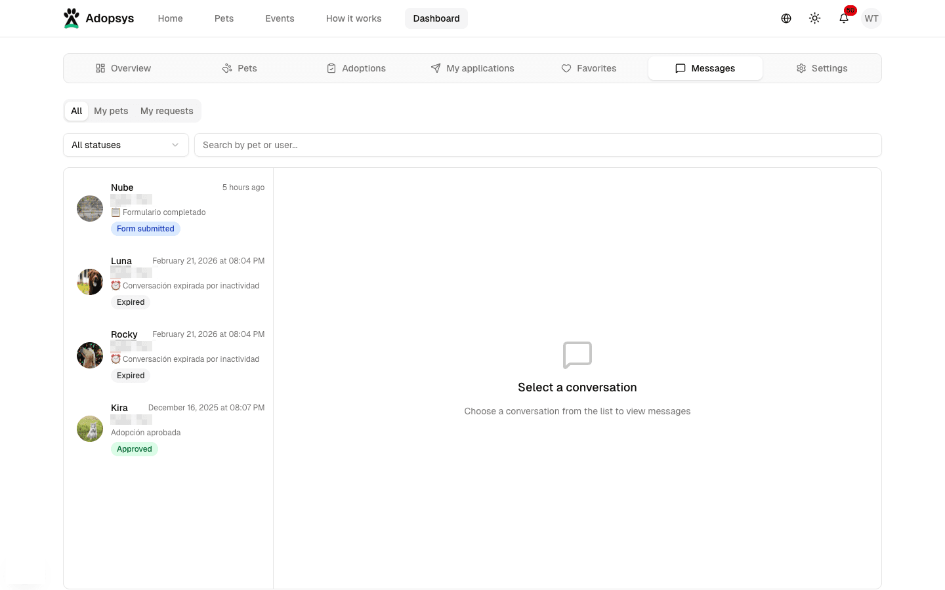Viewport: 945px width, 590px height.
Task: Select the All filter chip
Action: (76, 111)
